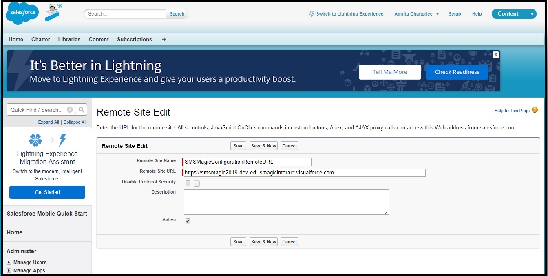Open the Help link in the header
The width and height of the screenshot is (548, 276).
(x=477, y=14)
